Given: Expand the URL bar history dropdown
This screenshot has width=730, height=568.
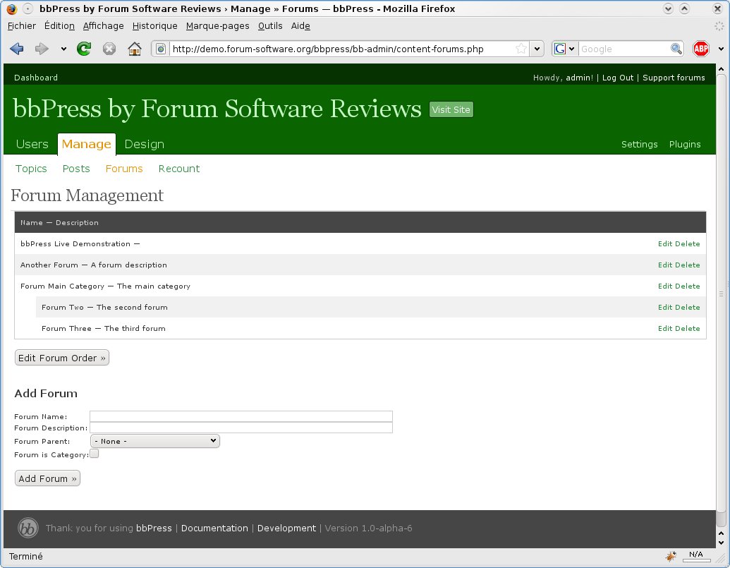Looking at the screenshot, I should pos(537,49).
